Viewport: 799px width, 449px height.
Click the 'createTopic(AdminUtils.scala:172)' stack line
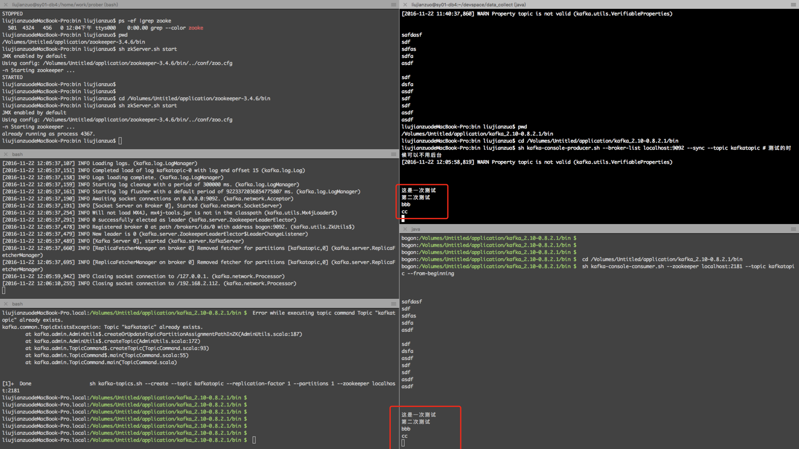coord(113,341)
